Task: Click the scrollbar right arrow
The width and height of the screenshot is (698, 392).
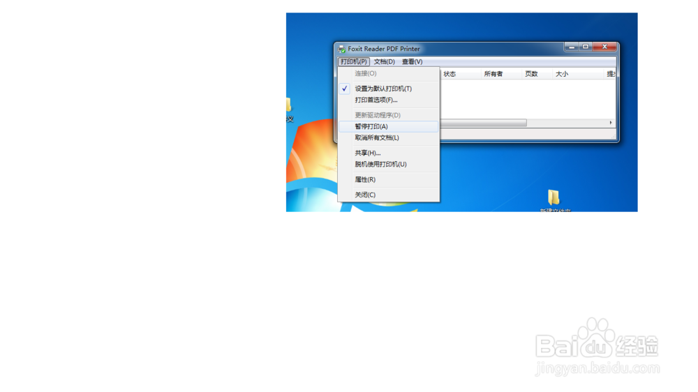Action: click(611, 122)
